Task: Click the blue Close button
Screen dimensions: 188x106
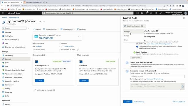Action: (x=128, y=102)
